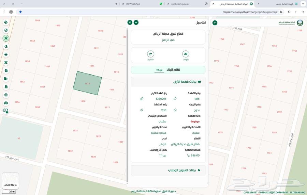
Task: Click the printer icon to print map
Action: tap(6, 54)
